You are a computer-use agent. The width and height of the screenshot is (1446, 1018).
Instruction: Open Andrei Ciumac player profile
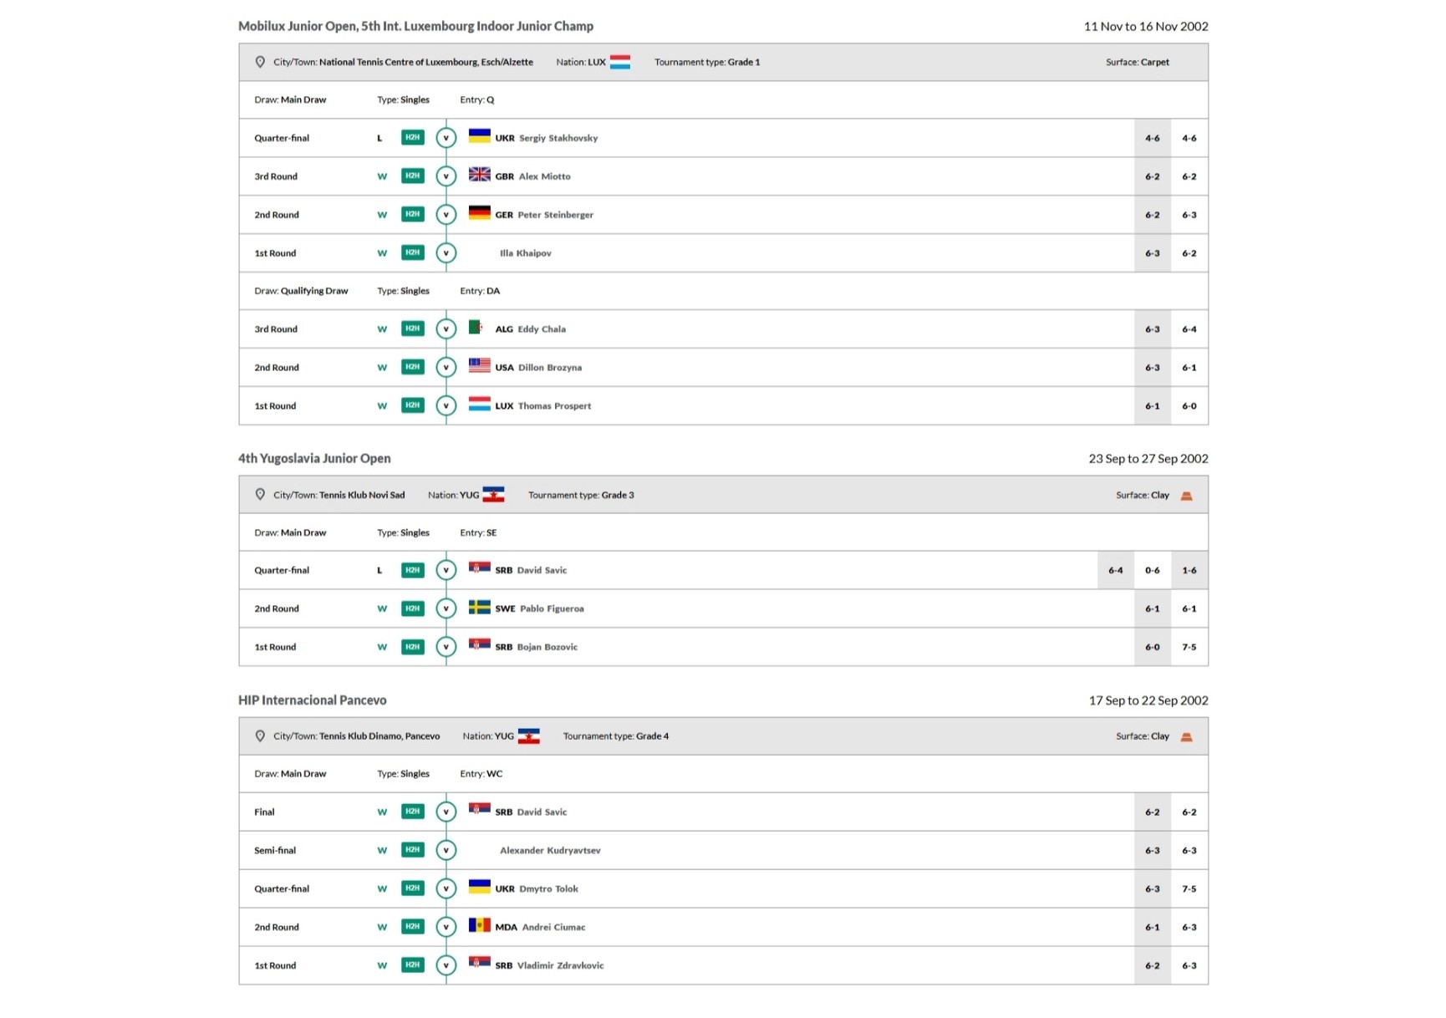tap(553, 927)
